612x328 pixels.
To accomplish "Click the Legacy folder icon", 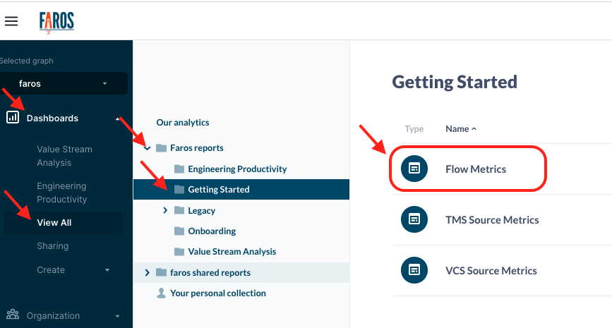I will [x=179, y=211].
